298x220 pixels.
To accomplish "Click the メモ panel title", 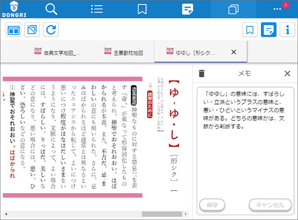I will tap(245, 73).
